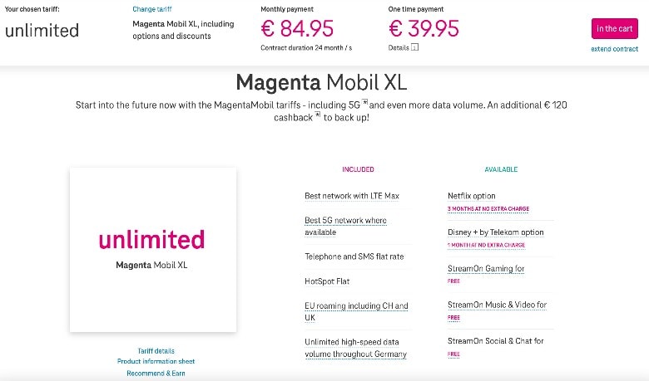Screen dimensions: 649x381
Task: Open 'Disney + by Telekom option'
Action: point(496,232)
